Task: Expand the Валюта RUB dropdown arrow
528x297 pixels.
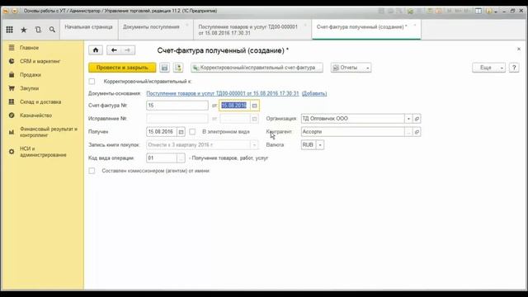Action: [x=320, y=145]
